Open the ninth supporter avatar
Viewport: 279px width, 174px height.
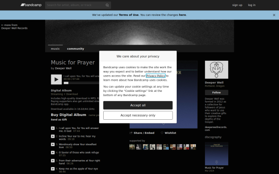(x=186, y=147)
